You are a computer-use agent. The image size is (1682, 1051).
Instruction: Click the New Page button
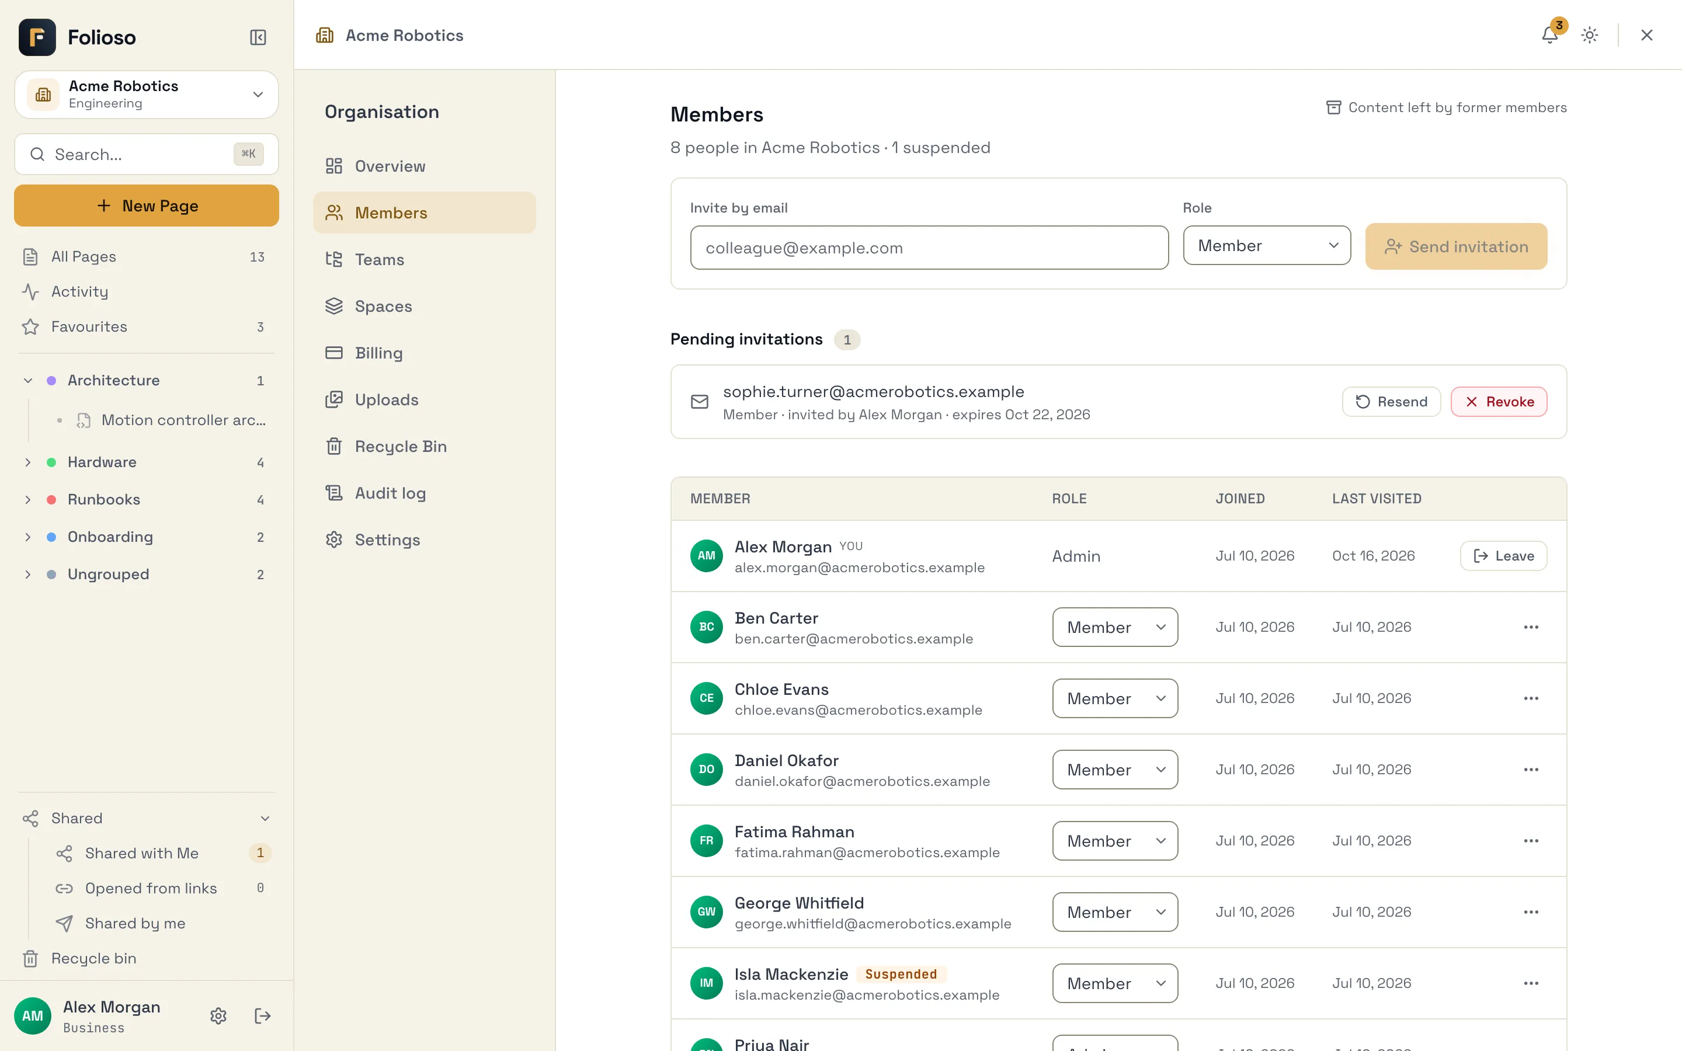(x=146, y=206)
